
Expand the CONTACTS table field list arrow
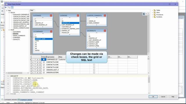click(x=96, y=48)
